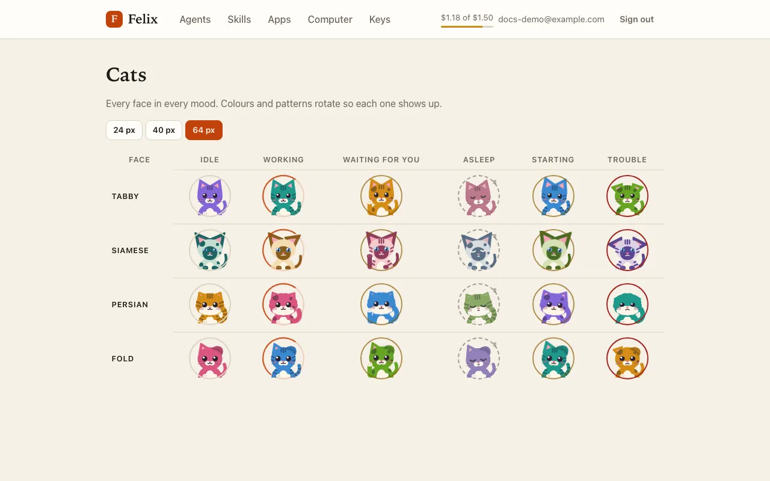
Task: Click the Siamese cat in Working mood
Action: click(283, 250)
